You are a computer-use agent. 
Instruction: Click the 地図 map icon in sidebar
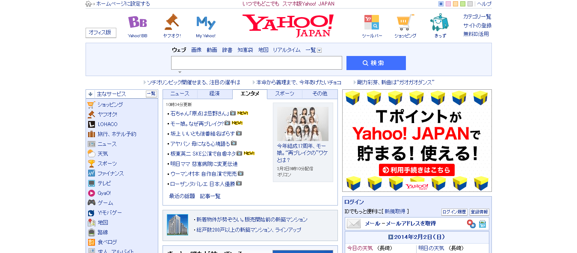(x=91, y=223)
